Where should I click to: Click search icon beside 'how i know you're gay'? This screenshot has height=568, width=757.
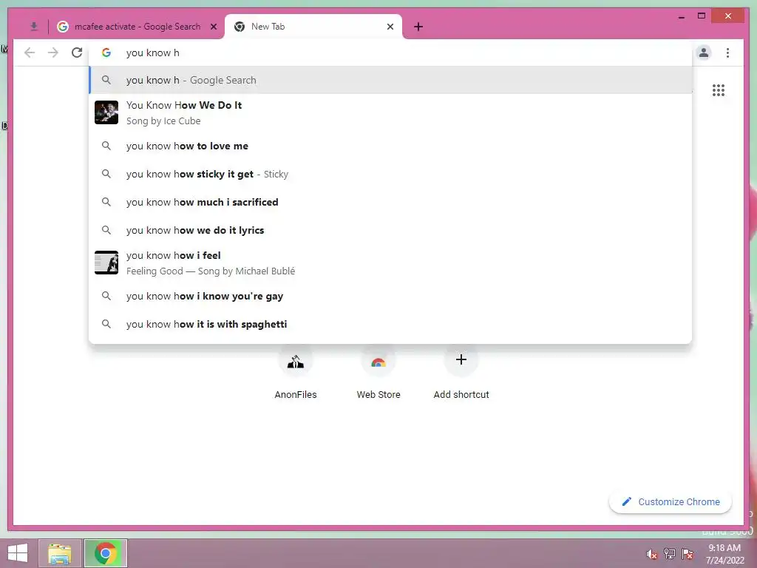[x=106, y=296]
